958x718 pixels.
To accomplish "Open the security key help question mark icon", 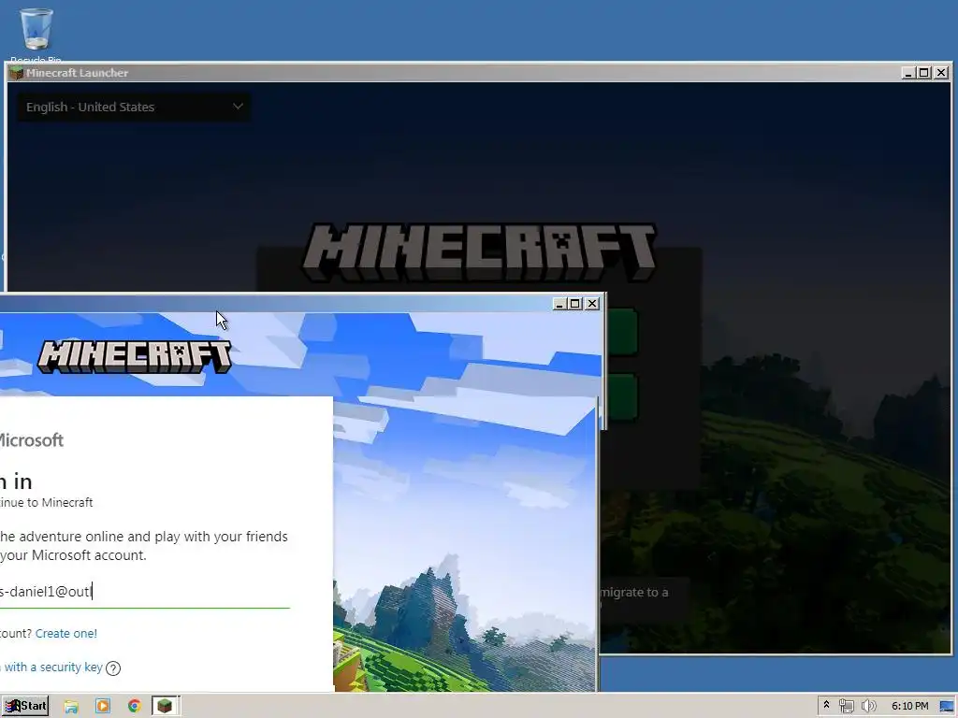I will tap(113, 668).
